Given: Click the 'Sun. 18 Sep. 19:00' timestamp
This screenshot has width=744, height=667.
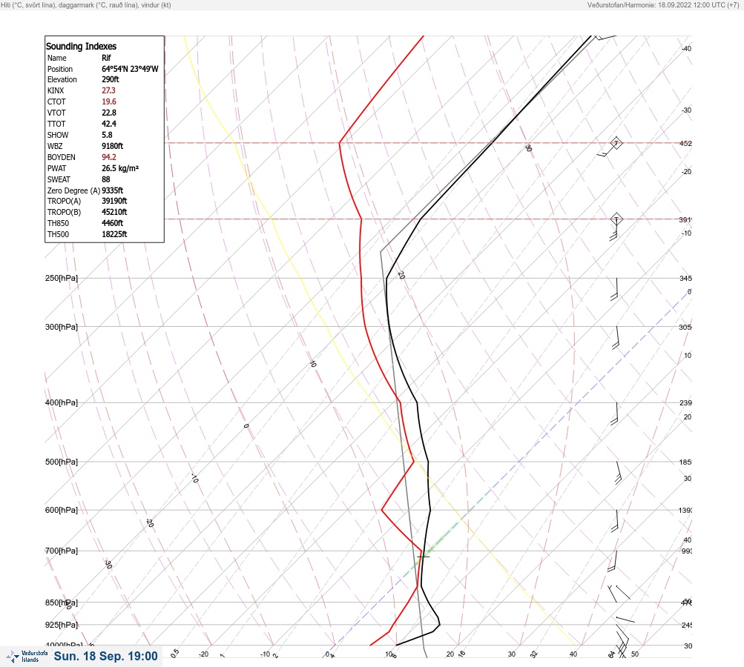Looking at the screenshot, I should pyautogui.click(x=105, y=657).
